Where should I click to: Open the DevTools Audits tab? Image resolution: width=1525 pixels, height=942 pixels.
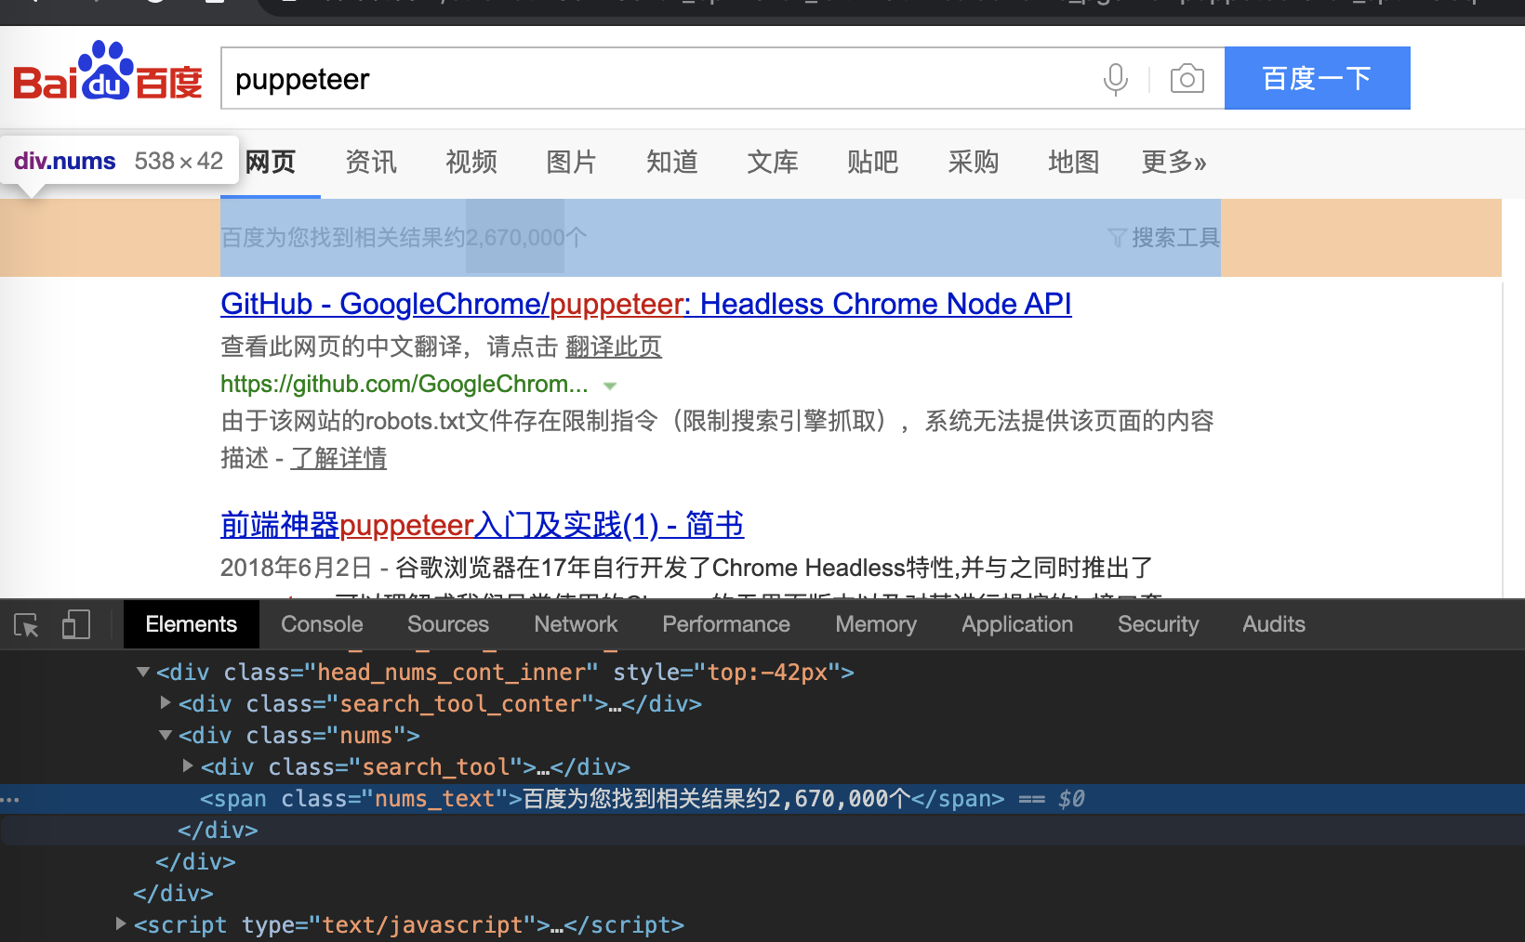1274,624
